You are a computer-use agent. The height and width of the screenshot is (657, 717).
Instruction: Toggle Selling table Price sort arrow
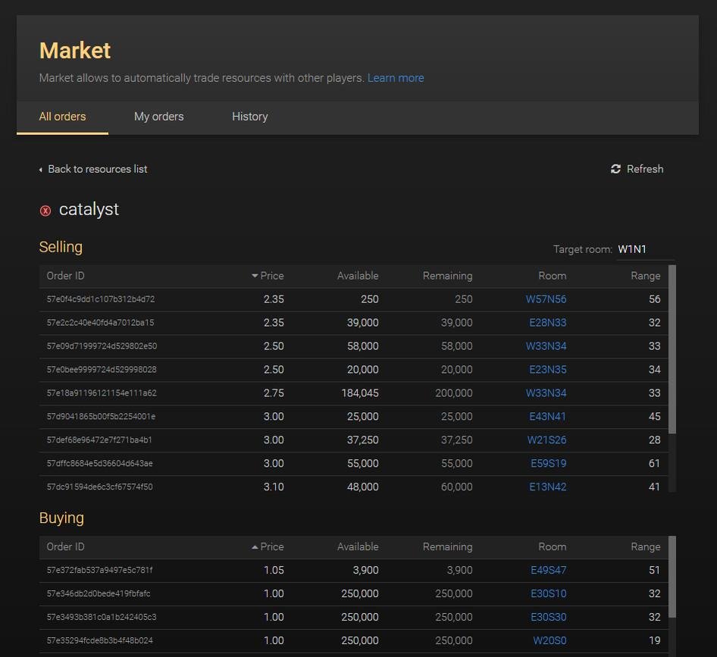(255, 276)
